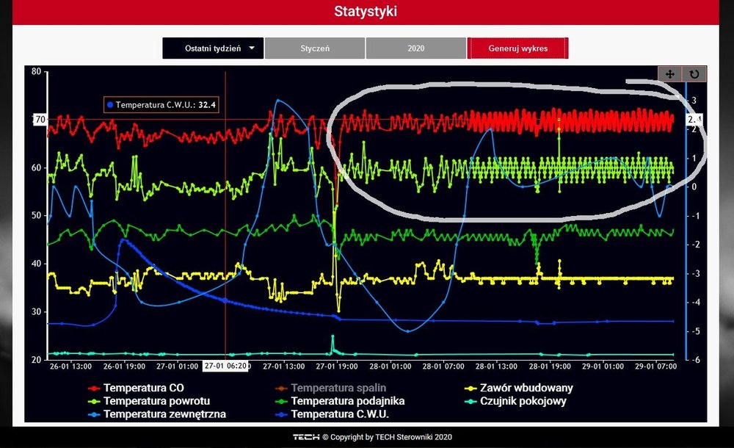Enable the greyed-out Temperatura spalin series
The width and height of the screenshot is (734, 448).
pyautogui.click(x=338, y=388)
